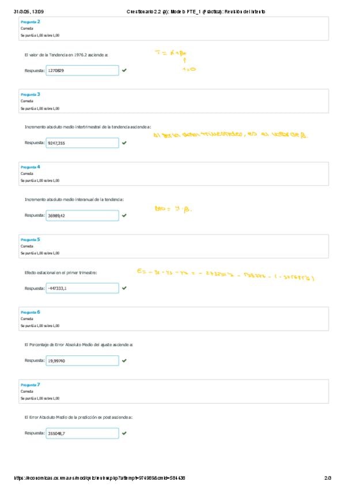
Task: Click the answer field containing 36989,42
Action: [82, 216]
